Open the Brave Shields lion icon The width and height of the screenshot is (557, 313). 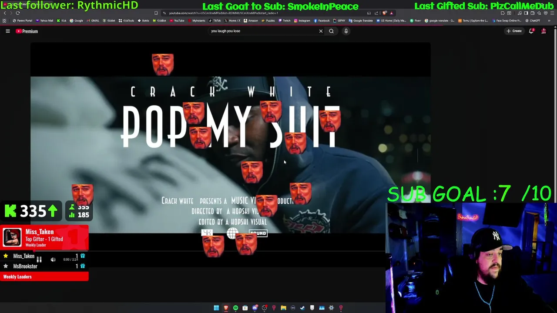tap(384, 13)
